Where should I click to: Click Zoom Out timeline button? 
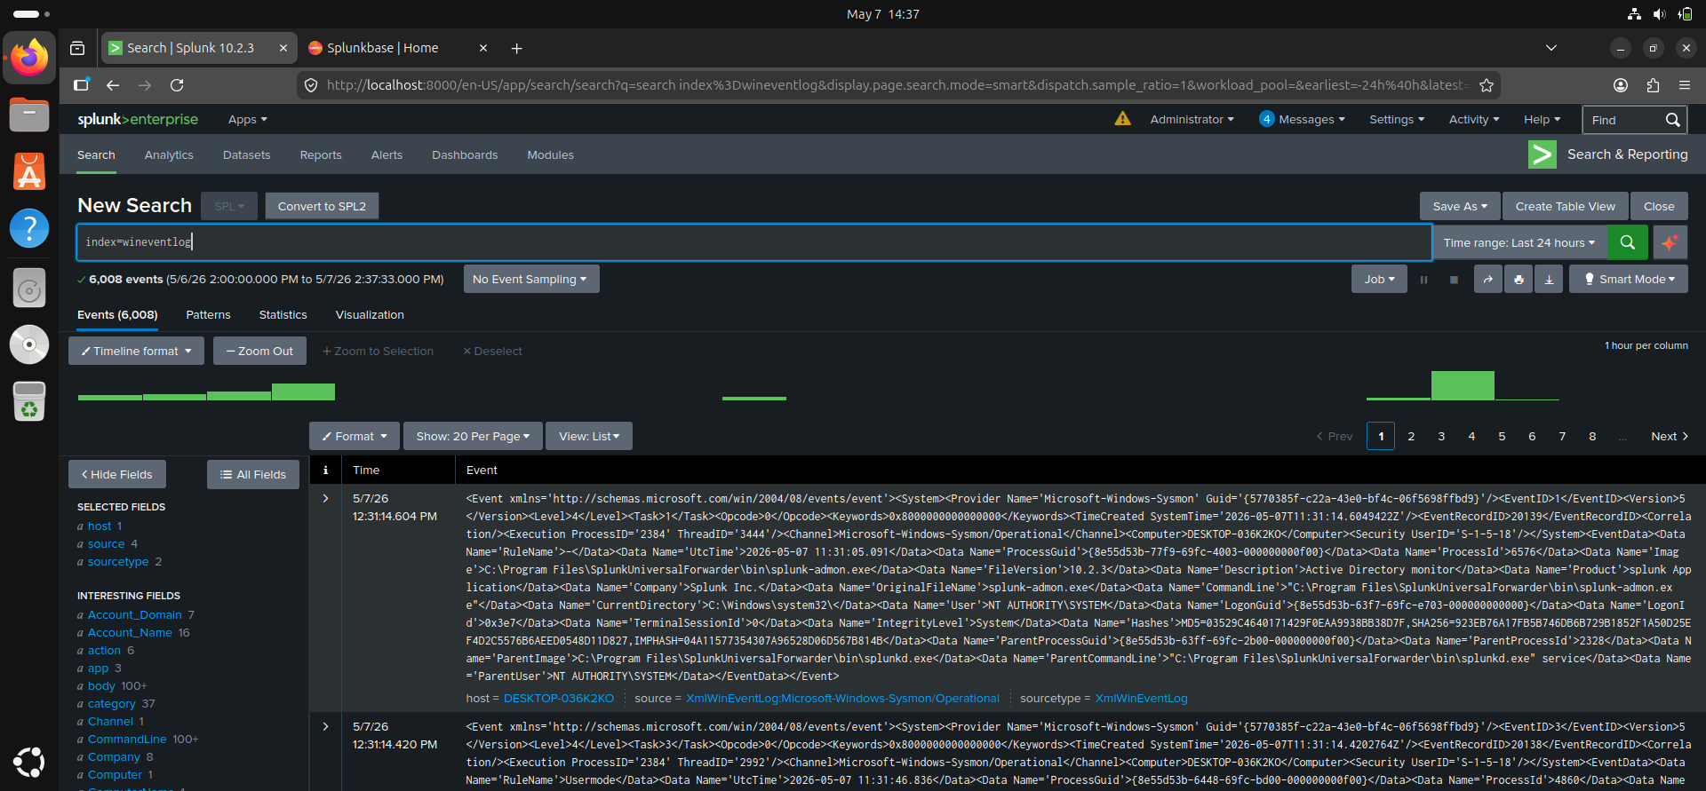point(259,352)
